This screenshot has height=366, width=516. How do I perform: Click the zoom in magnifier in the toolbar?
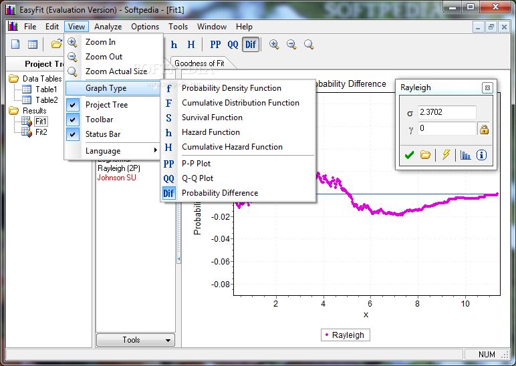point(274,44)
